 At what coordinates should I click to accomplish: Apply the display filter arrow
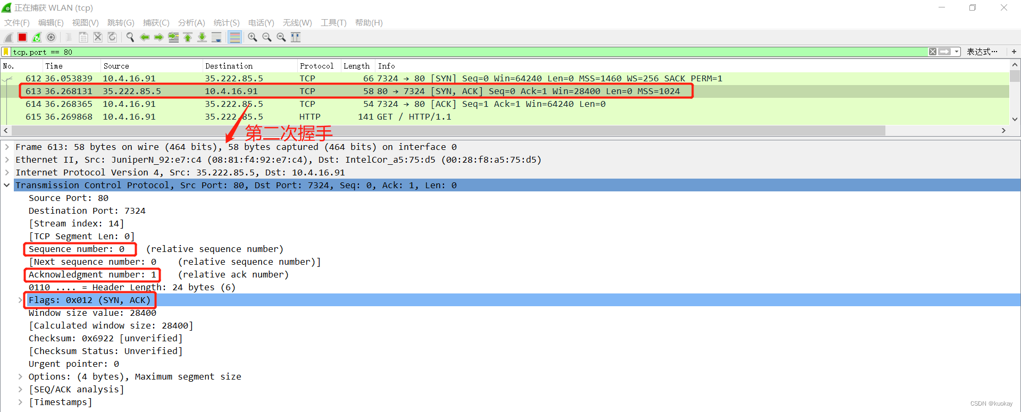click(x=944, y=52)
